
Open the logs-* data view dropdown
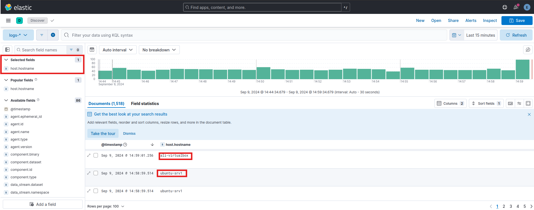coord(18,35)
